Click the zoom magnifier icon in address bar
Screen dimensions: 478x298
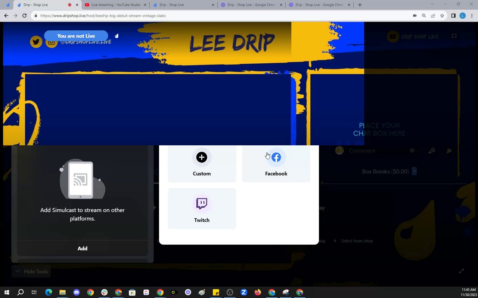(424, 16)
